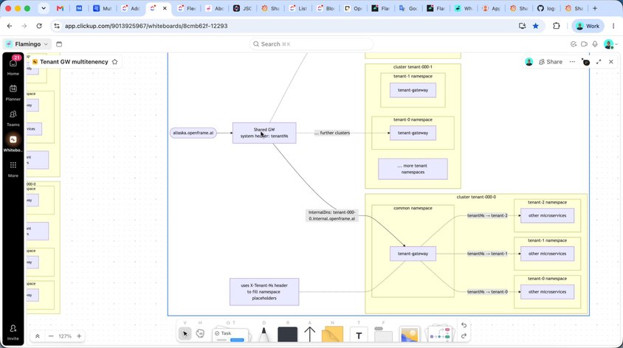Image resolution: width=623 pixels, height=348 pixels.
Task: Click the Share button
Action: click(x=551, y=62)
